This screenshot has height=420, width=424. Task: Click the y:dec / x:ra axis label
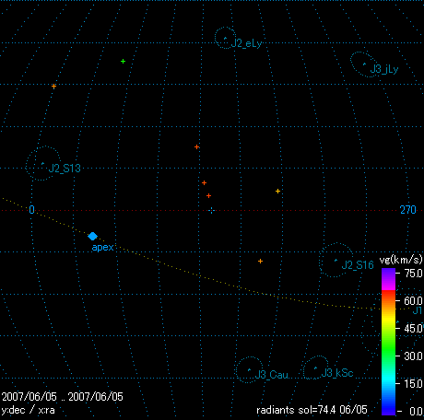[28, 410]
